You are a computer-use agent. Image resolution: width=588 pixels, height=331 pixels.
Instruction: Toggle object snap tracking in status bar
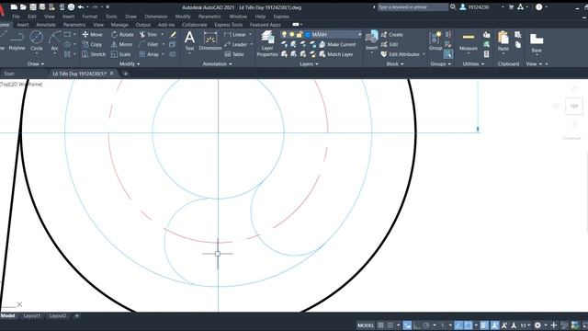(458, 325)
